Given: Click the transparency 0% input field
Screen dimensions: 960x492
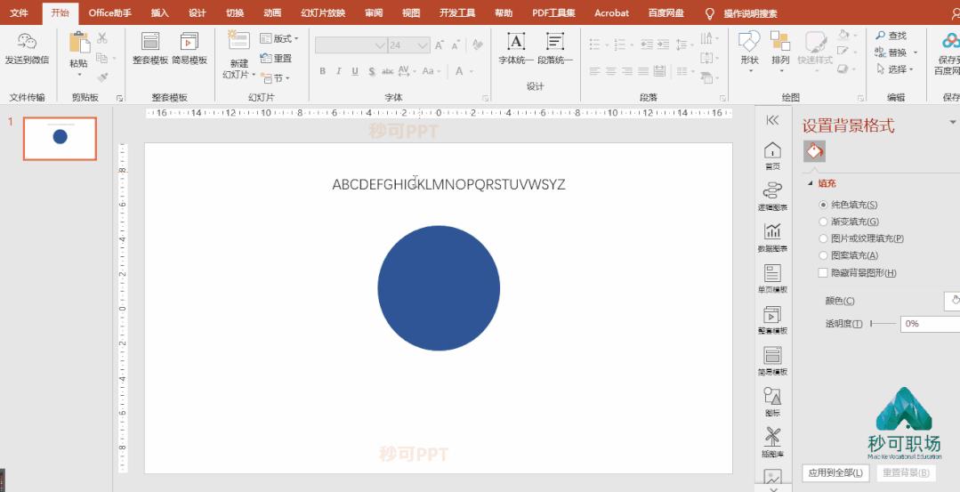Looking at the screenshot, I should tap(930, 324).
